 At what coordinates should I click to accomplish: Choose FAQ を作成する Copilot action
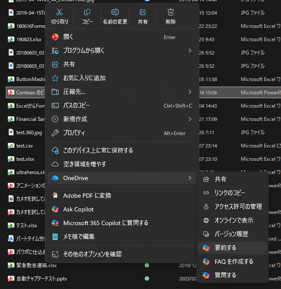(x=234, y=262)
